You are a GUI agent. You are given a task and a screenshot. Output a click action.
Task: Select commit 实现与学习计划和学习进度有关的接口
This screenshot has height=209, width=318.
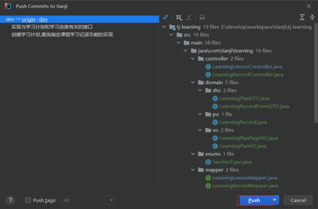tap(52, 27)
